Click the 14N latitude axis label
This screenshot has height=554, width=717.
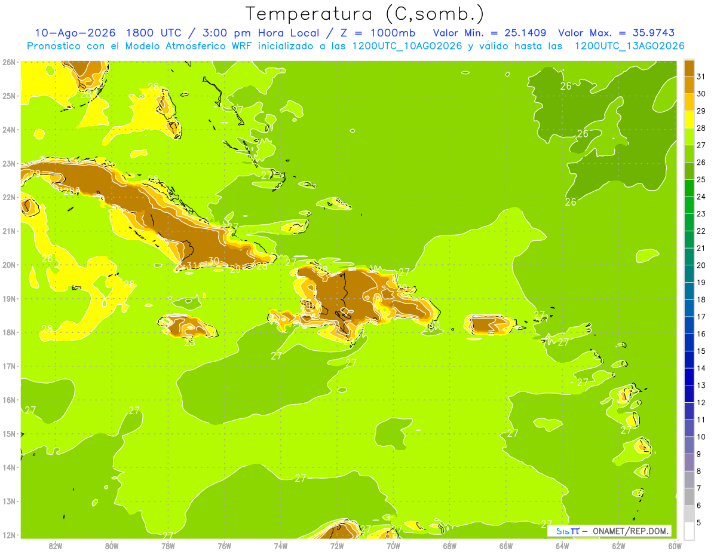[x=8, y=467]
